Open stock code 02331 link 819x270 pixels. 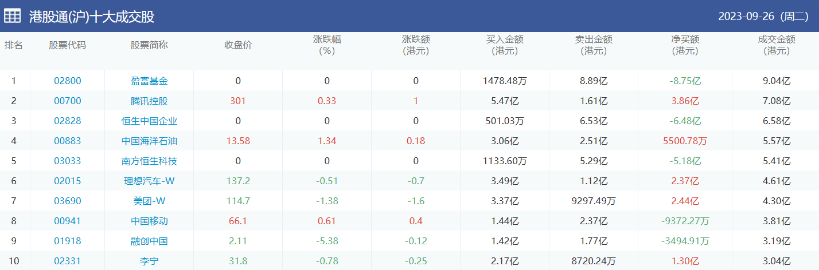click(68, 261)
